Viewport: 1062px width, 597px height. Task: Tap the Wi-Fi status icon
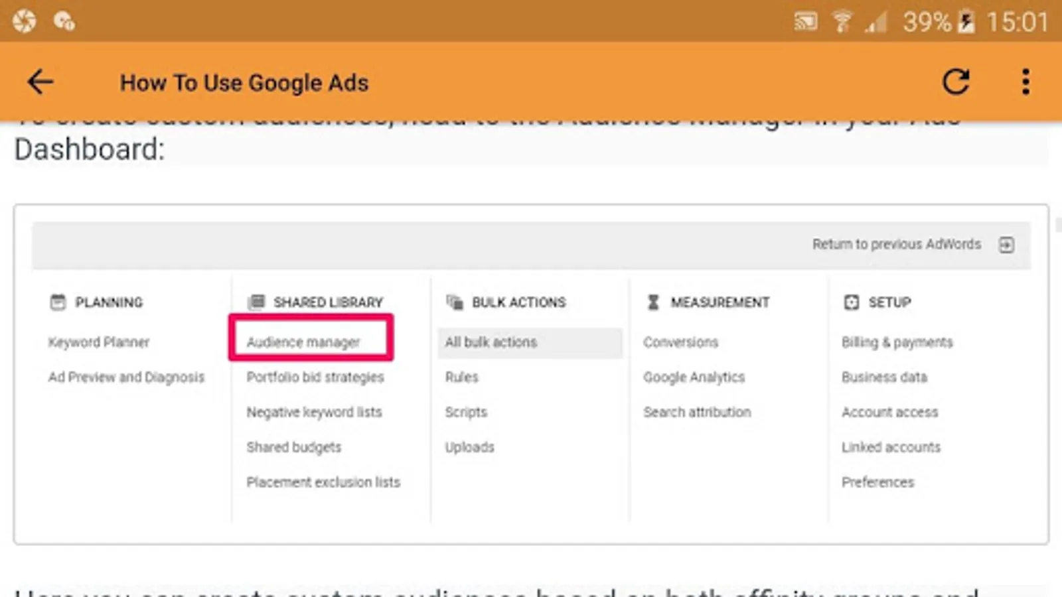842,22
